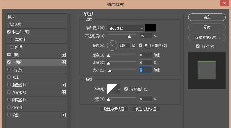Click the 不透明度 opacity slider handle
The width and height of the screenshot is (231, 128).
129,36
